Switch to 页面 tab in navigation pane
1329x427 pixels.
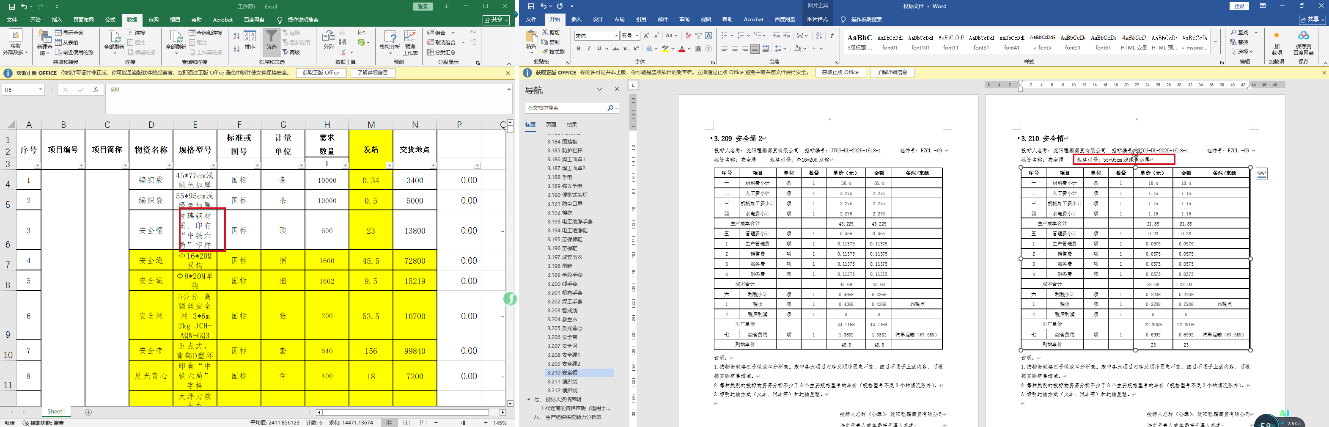tap(551, 124)
